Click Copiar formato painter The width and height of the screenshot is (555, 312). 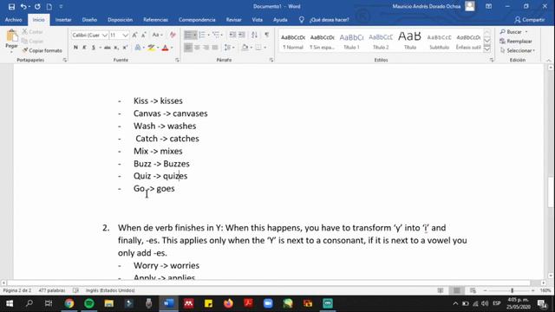tap(42, 50)
